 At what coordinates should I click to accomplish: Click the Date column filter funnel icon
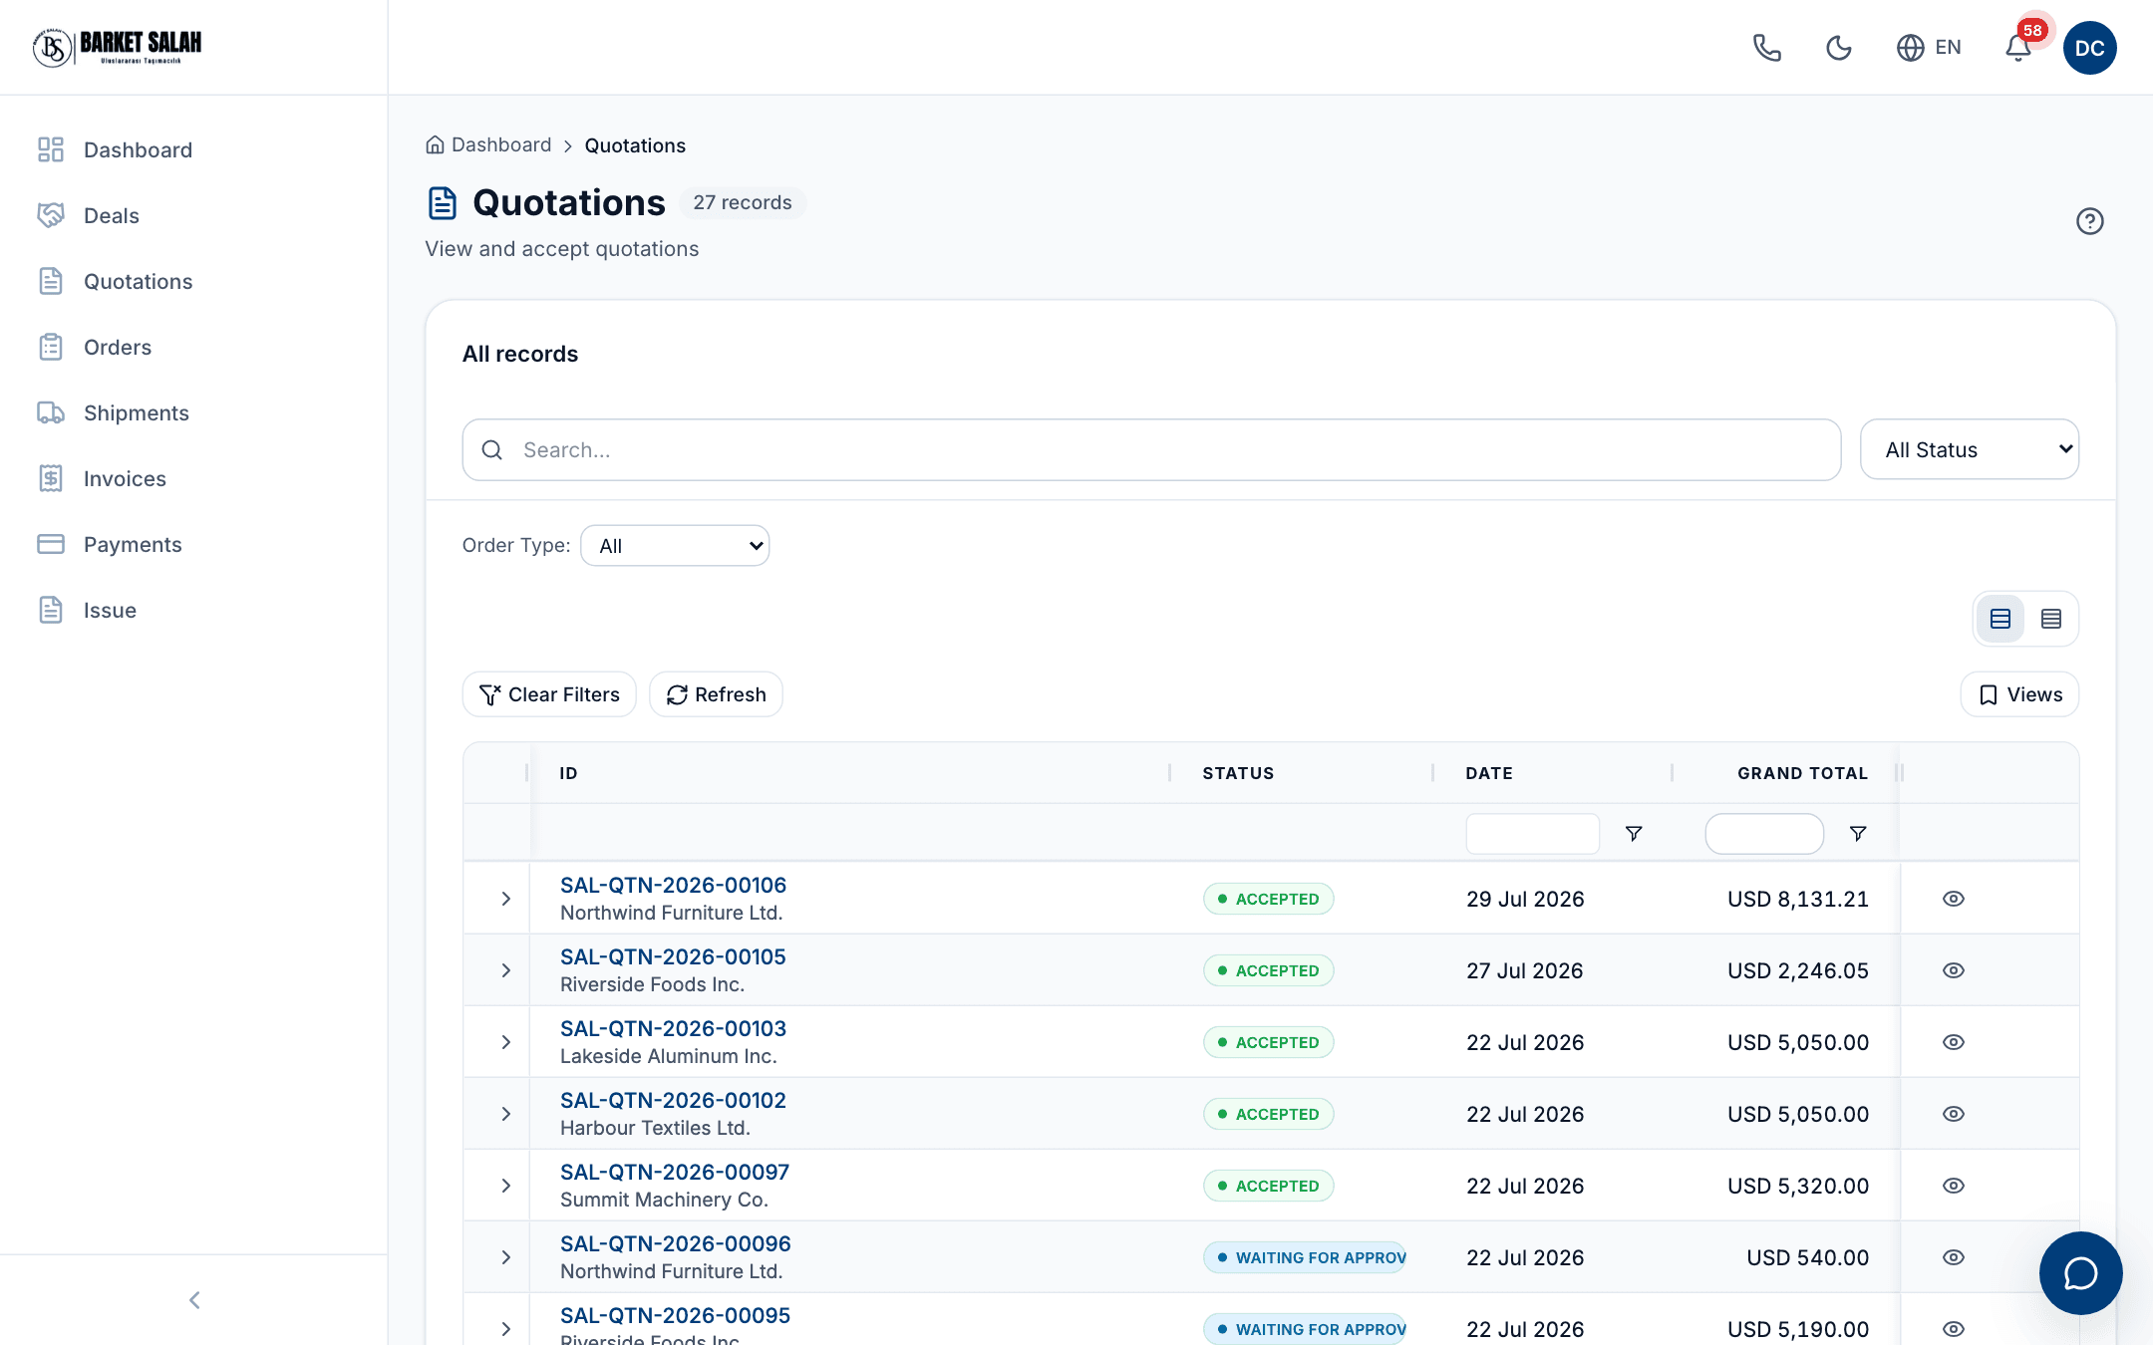tap(1634, 834)
